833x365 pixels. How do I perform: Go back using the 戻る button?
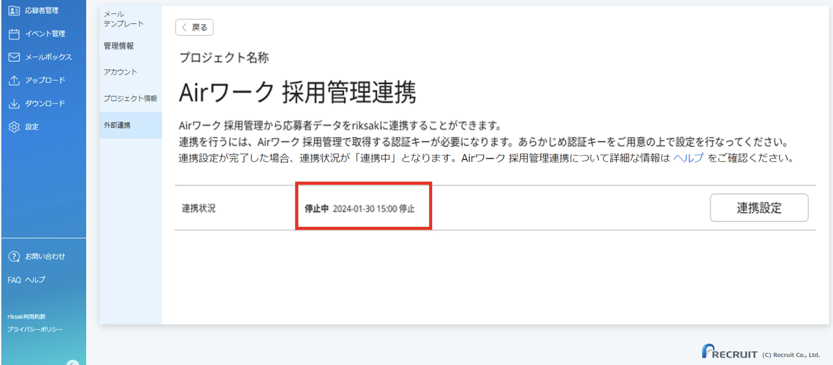(194, 27)
